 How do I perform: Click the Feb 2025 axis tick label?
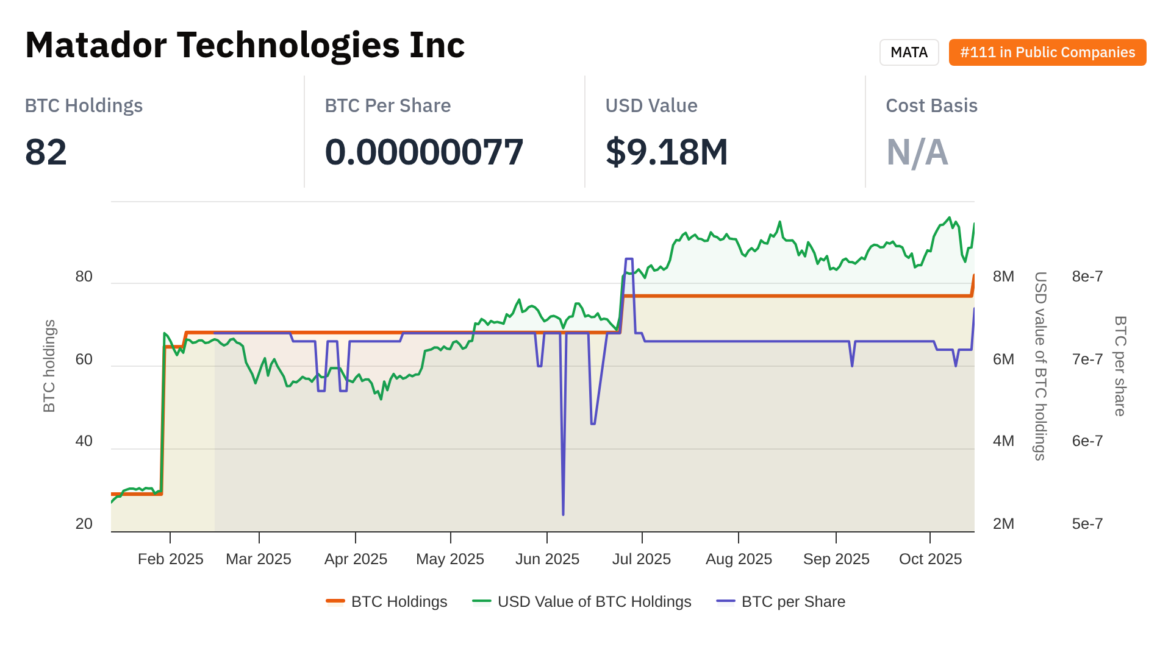tap(171, 559)
